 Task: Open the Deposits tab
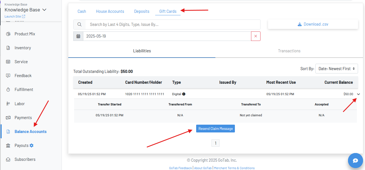[142, 11]
